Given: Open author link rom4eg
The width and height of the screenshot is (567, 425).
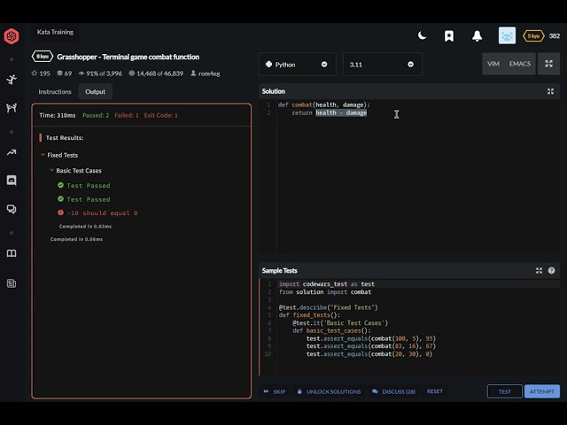Looking at the screenshot, I should (x=205, y=73).
